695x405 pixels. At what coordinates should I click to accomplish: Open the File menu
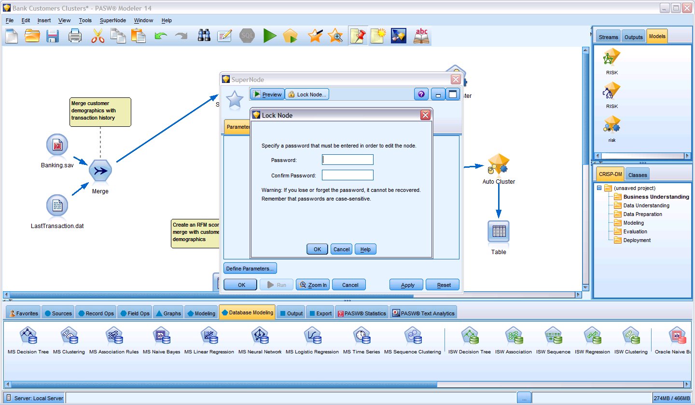pos(10,20)
